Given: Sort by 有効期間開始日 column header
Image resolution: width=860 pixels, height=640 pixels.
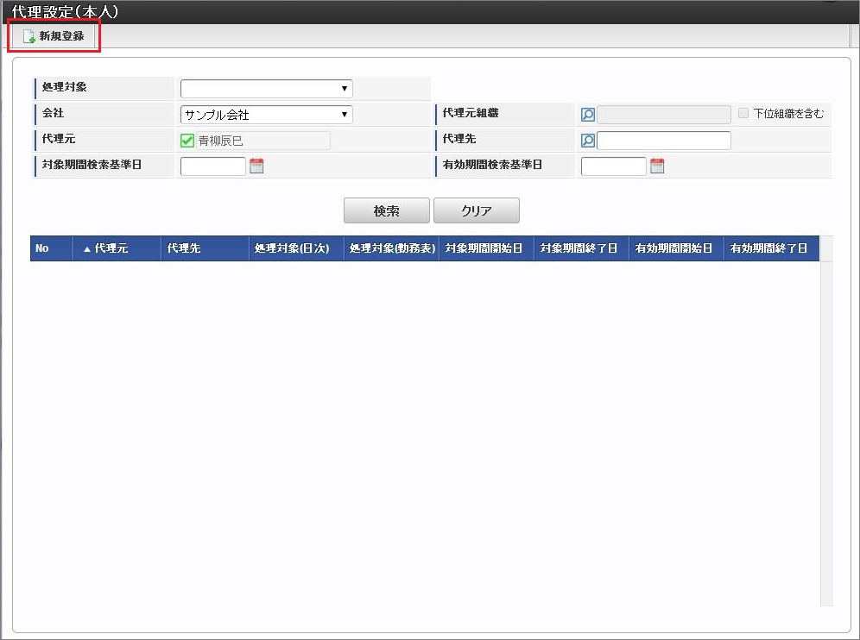Looking at the screenshot, I should click(x=676, y=248).
